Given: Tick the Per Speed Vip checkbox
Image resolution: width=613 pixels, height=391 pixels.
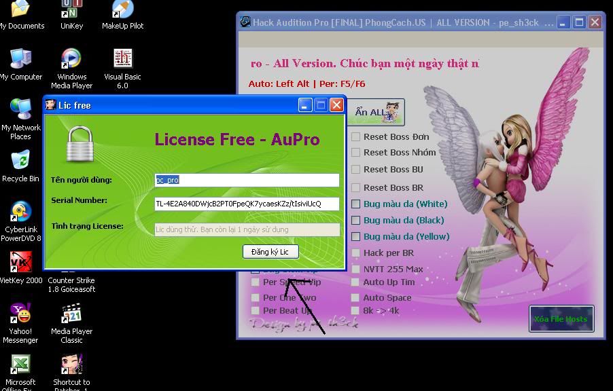Looking at the screenshot, I should tap(255, 282).
